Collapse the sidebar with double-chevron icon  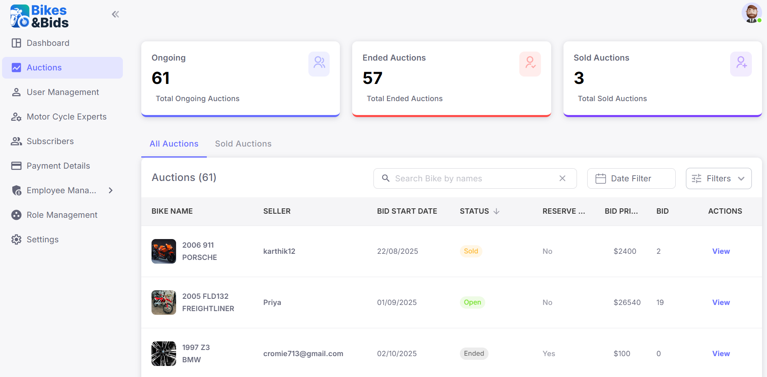pyautogui.click(x=115, y=15)
